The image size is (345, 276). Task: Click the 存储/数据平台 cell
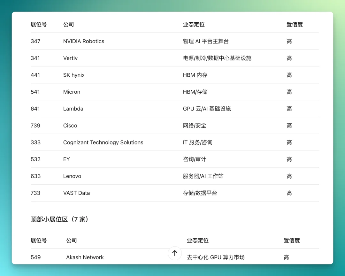[200, 193]
